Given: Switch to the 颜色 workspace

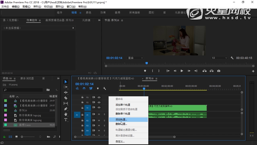Looking at the screenshot, I should pos(89,13).
